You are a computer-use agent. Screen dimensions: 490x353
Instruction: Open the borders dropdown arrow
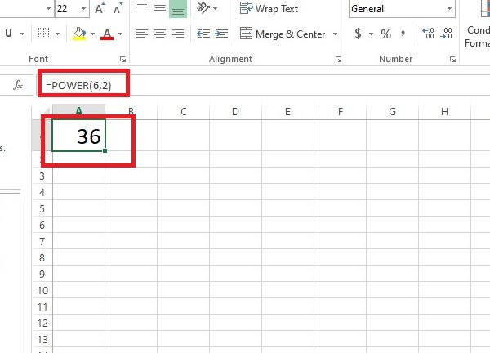tap(57, 34)
